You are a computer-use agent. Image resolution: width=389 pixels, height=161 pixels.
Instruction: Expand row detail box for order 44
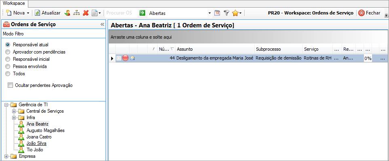click(118, 58)
